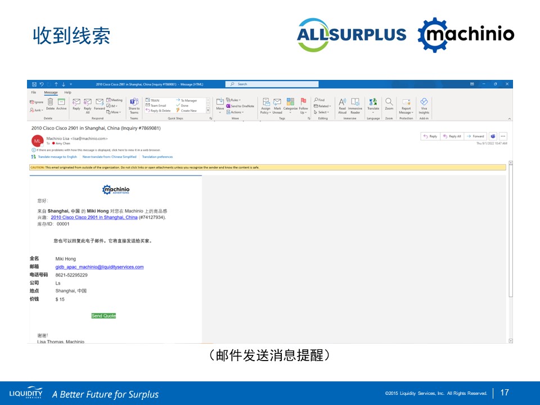Click the view in web browser info message
540x405 pixels.
tap(96, 150)
